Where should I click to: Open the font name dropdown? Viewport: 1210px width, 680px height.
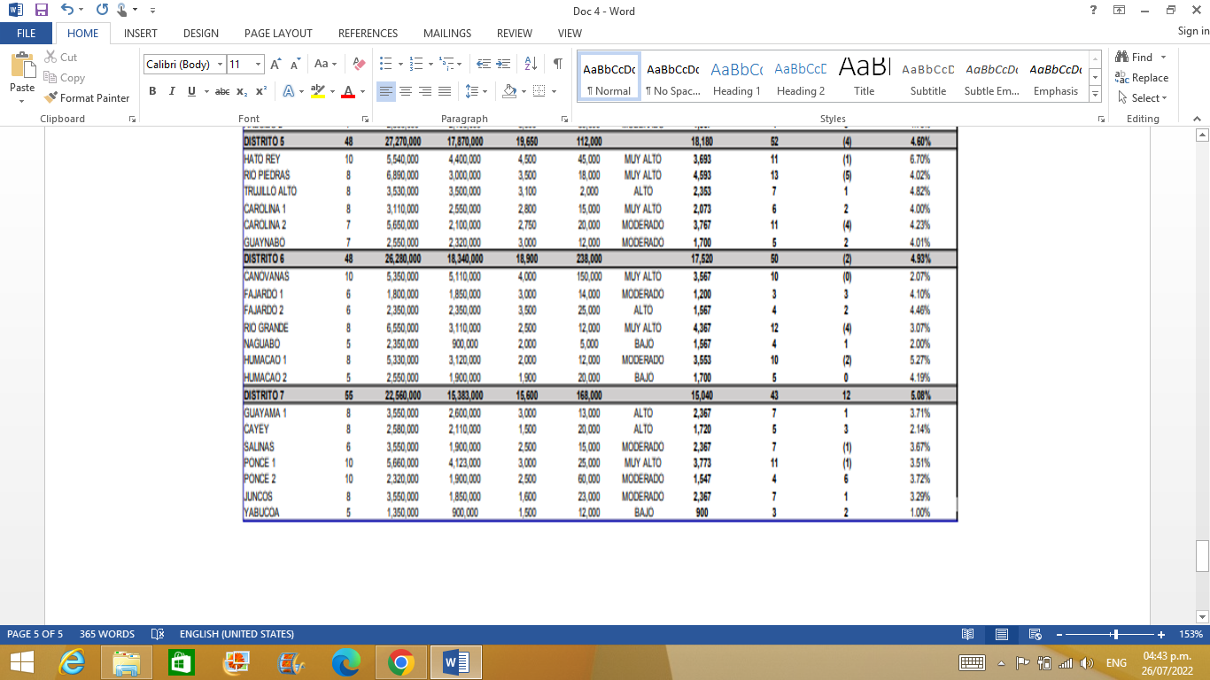click(x=219, y=64)
